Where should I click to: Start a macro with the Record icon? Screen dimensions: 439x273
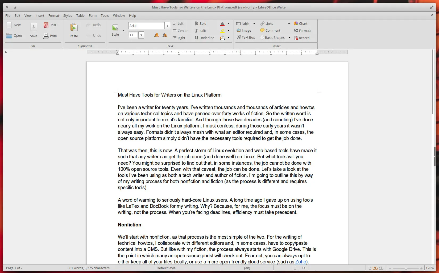pyautogui.click(x=302, y=38)
